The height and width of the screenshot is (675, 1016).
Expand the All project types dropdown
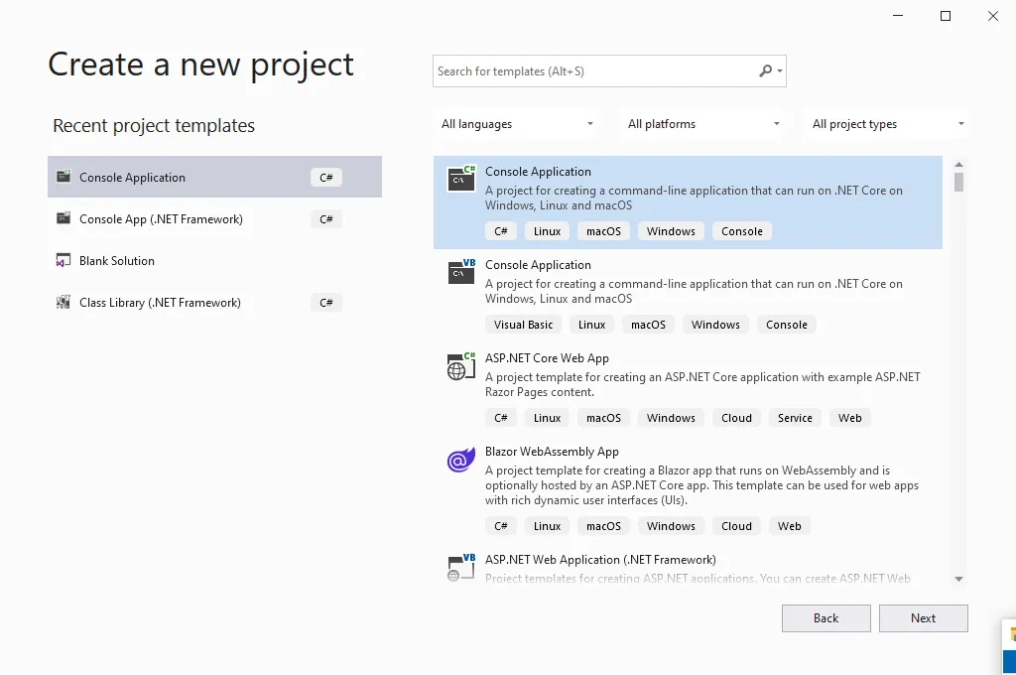[x=888, y=124]
